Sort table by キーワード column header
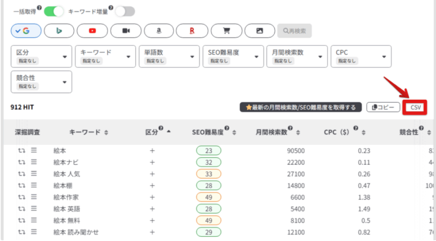 (88, 132)
